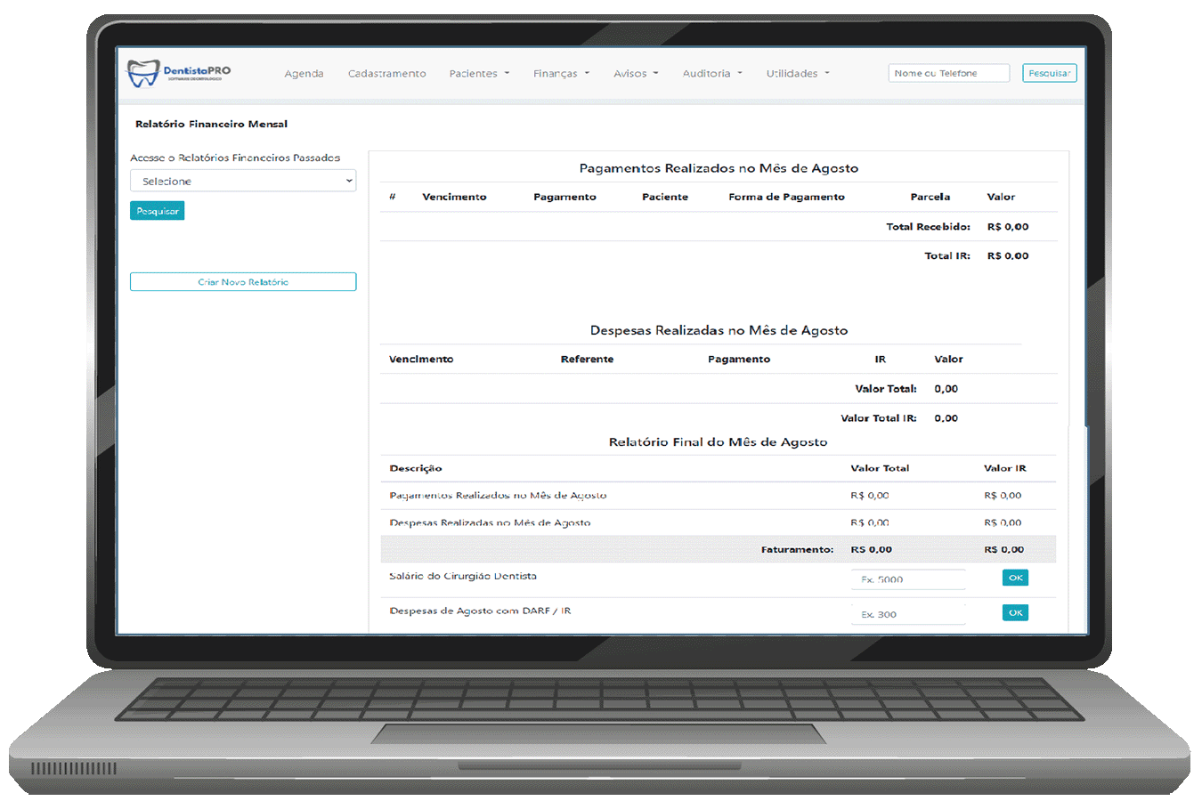This screenshot has height=801, width=1202.
Task: Click the Referente header in expenses table
Action: 587,360
